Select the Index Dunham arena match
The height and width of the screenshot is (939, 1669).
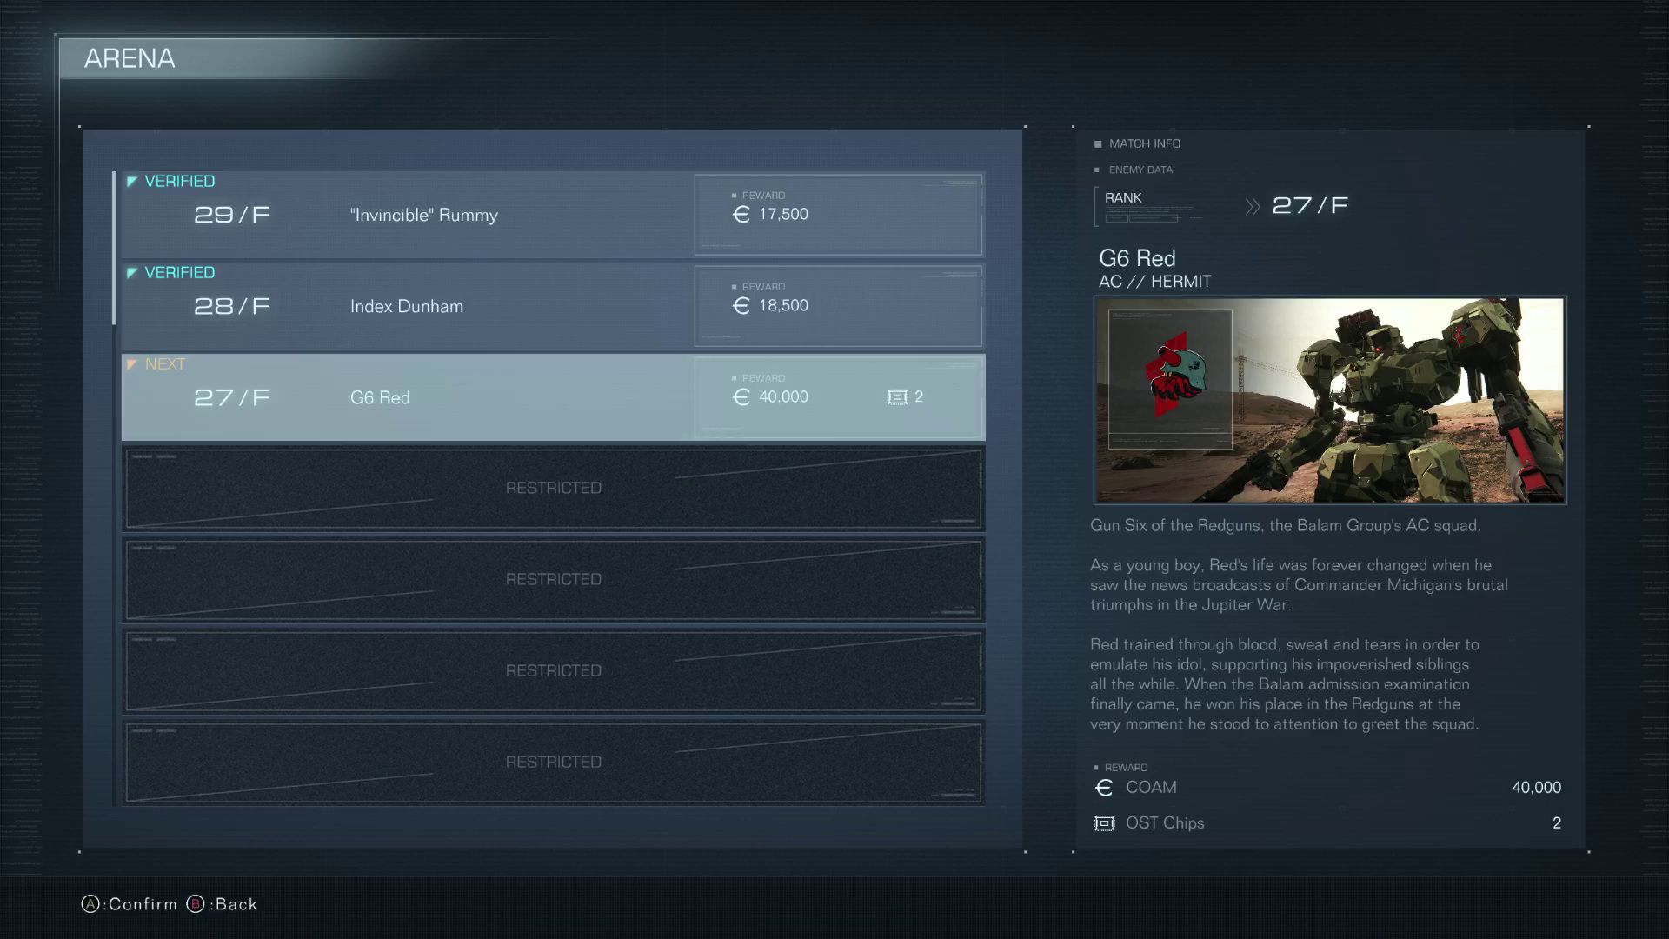tap(553, 305)
